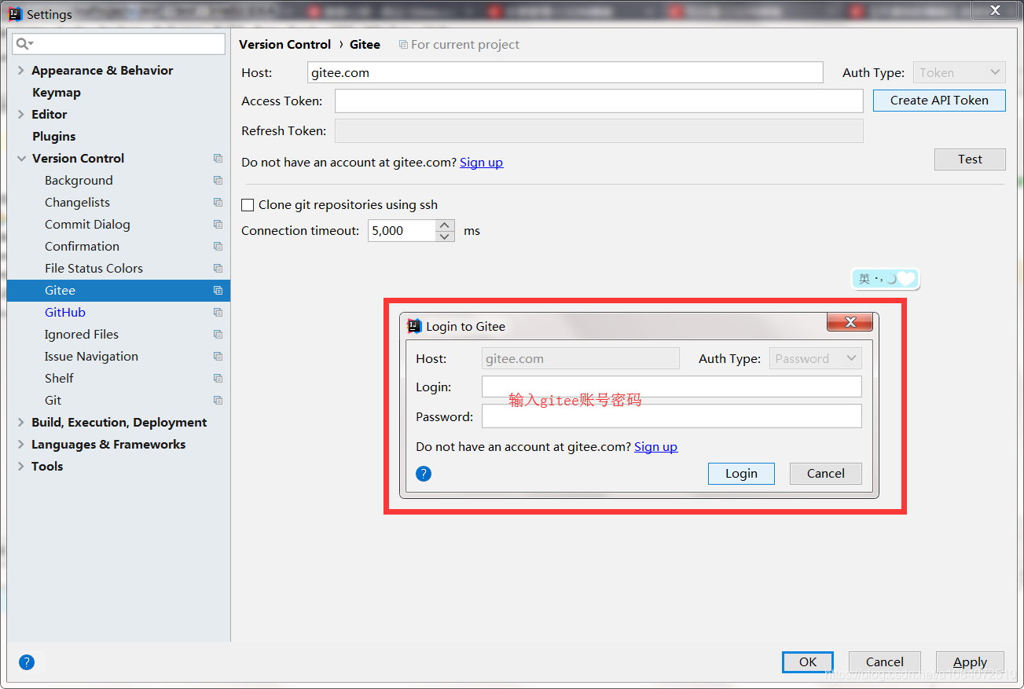Click the Test connection button
This screenshot has width=1024, height=689.
click(970, 159)
